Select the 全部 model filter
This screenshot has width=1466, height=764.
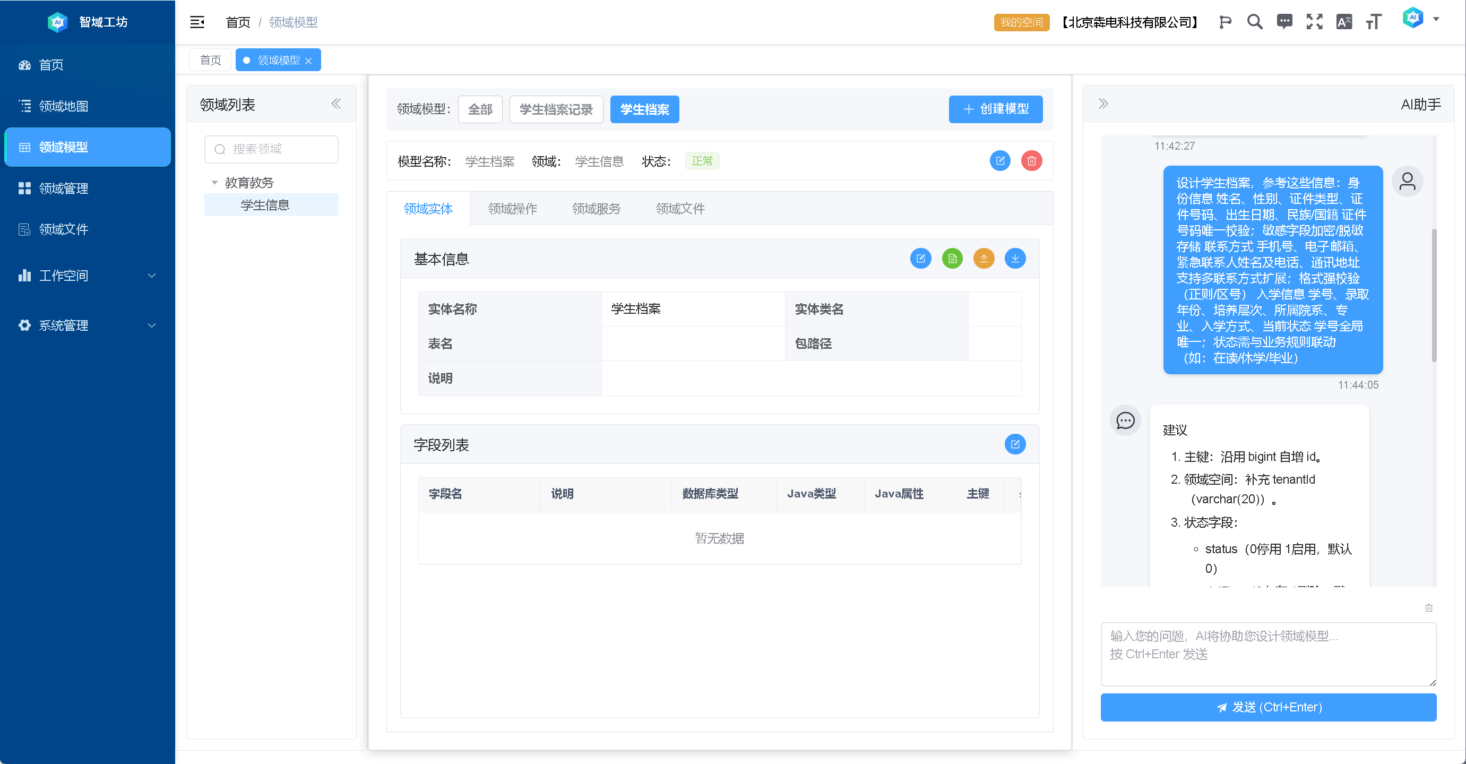pos(480,109)
